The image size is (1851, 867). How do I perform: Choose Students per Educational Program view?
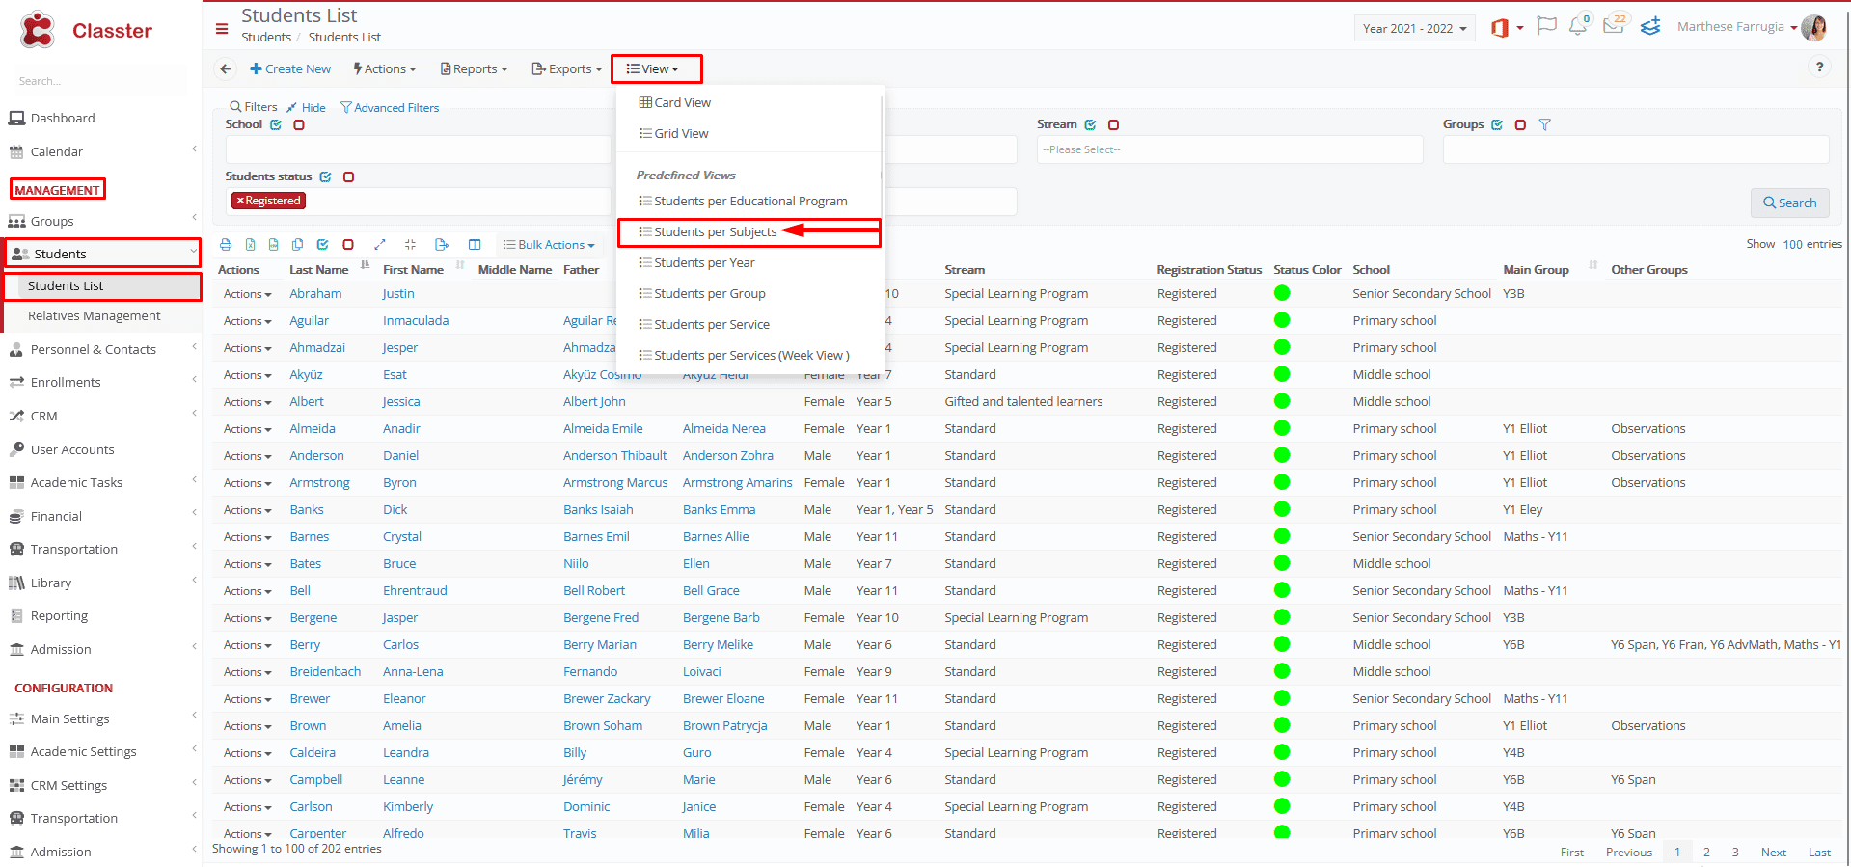click(743, 202)
